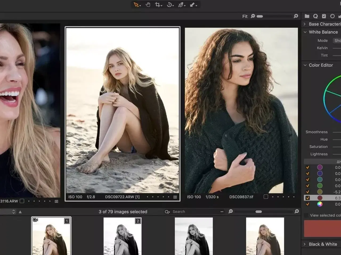The width and height of the screenshot is (341, 255).
Task: Click the camera badge on thumbnail 1
Action: [35, 220]
